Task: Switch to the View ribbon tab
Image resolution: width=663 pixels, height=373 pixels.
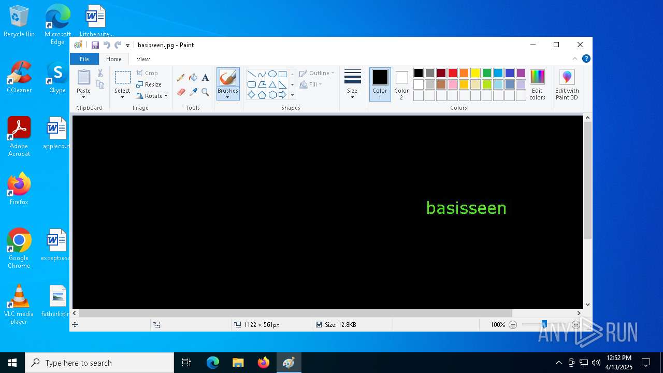Action: pos(143,59)
